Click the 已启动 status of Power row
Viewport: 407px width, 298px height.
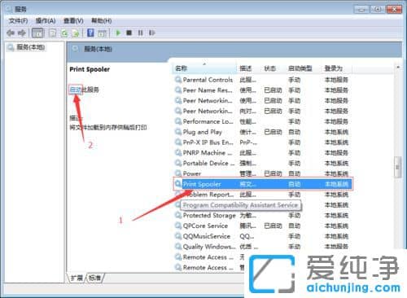(273, 173)
